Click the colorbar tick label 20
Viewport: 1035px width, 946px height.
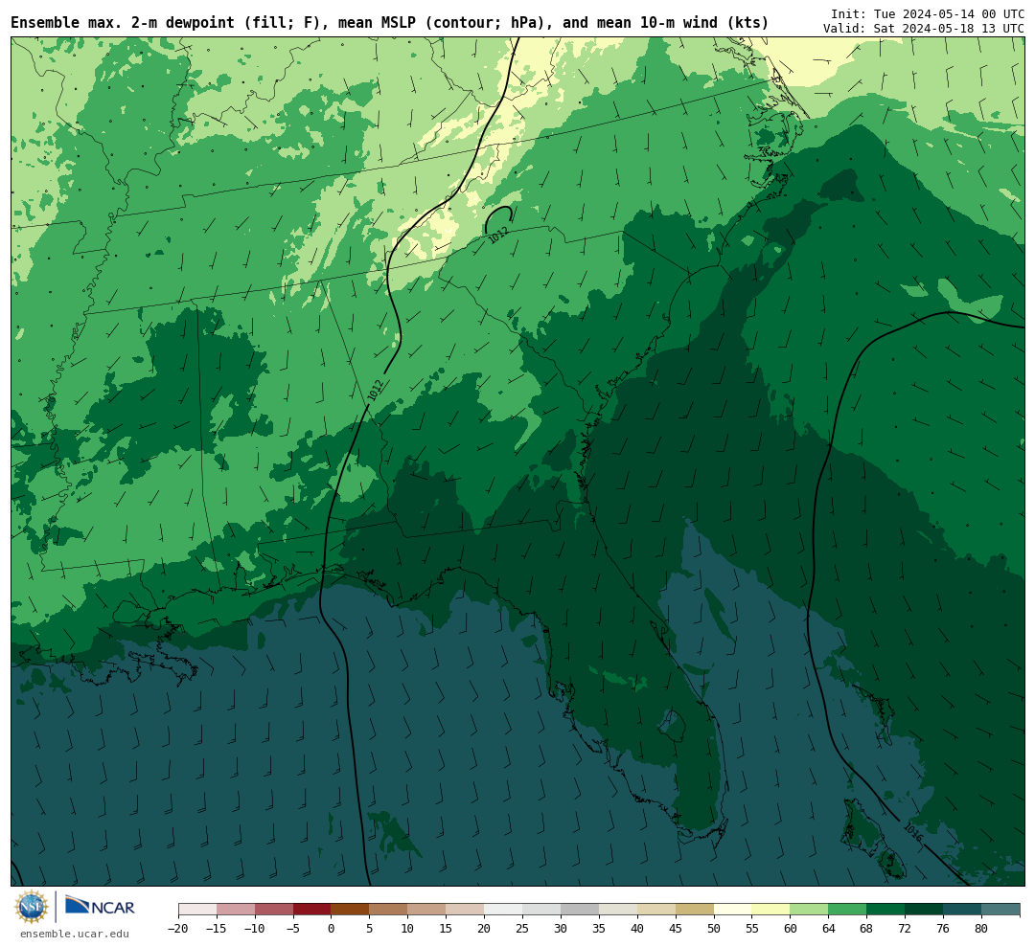pyautogui.click(x=485, y=928)
